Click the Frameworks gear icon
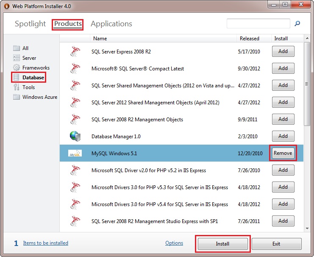 17,67
